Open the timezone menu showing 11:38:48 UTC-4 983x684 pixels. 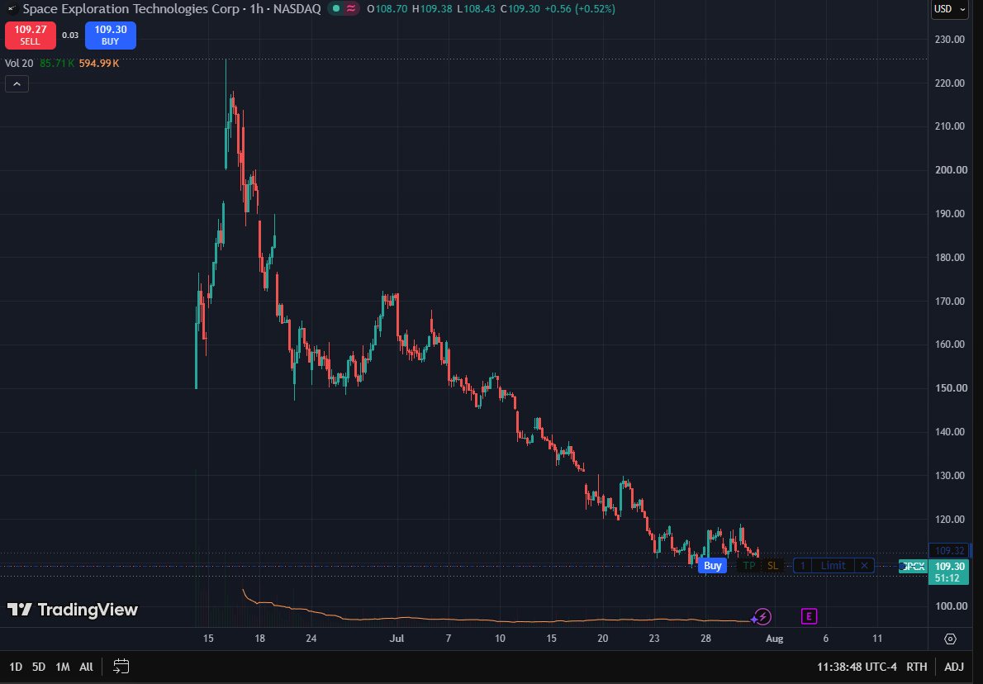coord(857,667)
